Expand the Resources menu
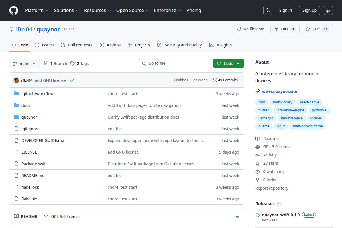 pyautogui.click(x=97, y=10)
